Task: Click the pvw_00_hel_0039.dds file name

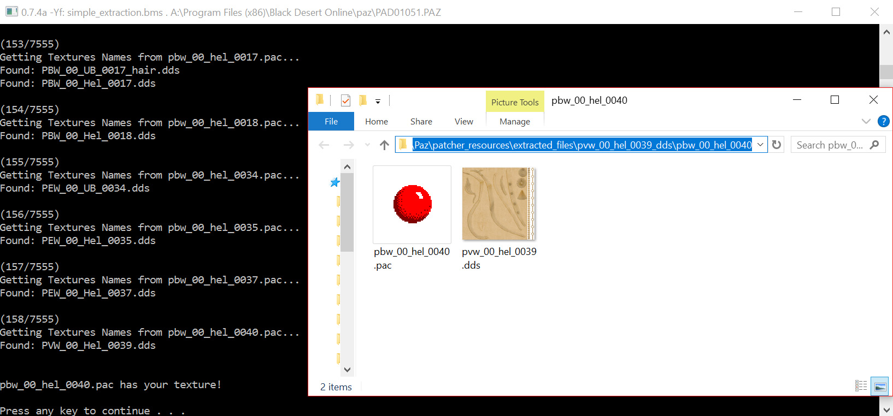Action: 499,258
